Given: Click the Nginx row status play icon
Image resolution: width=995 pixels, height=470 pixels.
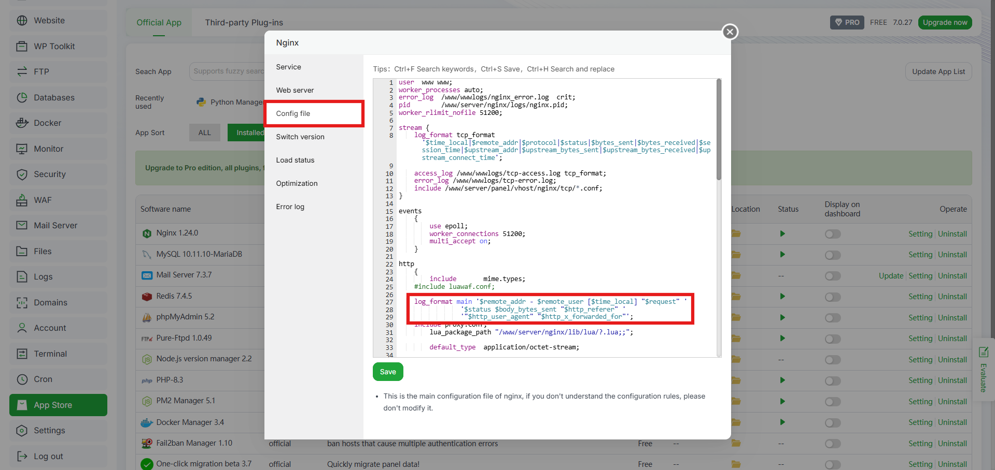Looking at the screenshot, I should [782, 234].
